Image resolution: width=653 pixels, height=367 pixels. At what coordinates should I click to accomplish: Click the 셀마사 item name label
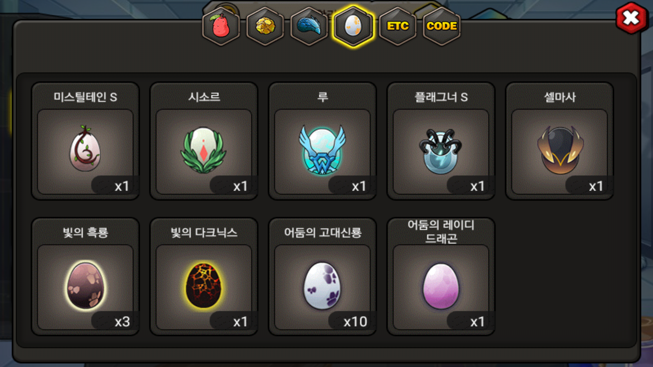[x=560, y=97]
